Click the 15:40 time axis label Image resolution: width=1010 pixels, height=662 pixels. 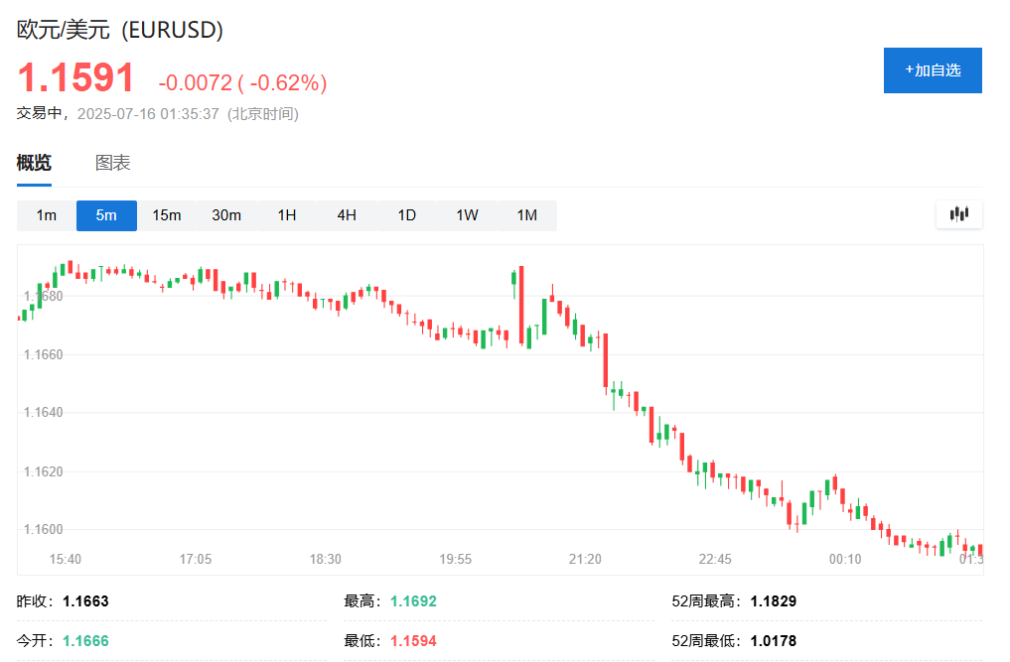tap(66, 559)
